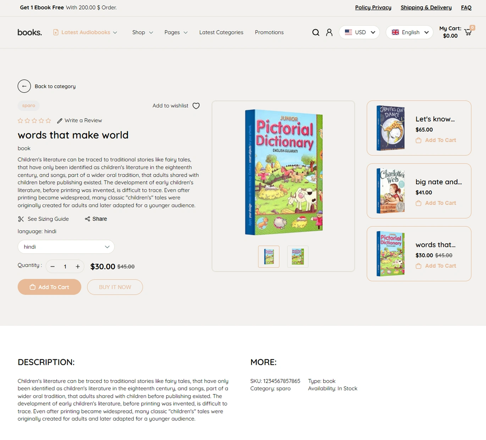
Task: Go to the Promotions menu item
Action: [269, 32]
